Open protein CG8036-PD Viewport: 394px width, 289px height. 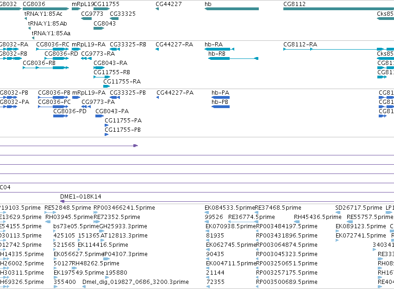[x=70, y=111]
